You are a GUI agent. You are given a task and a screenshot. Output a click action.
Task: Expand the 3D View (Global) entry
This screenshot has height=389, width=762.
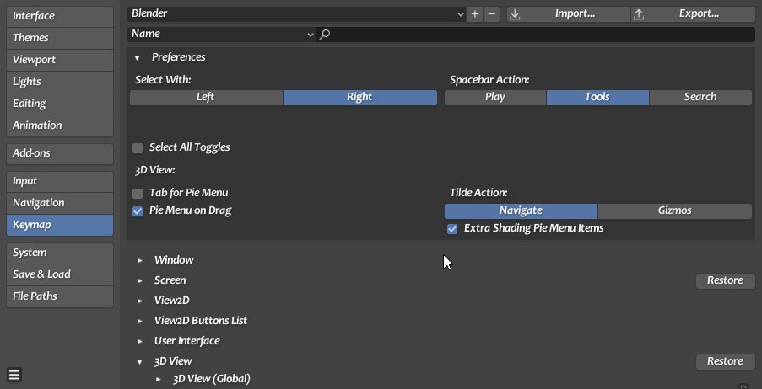[159, 379]
